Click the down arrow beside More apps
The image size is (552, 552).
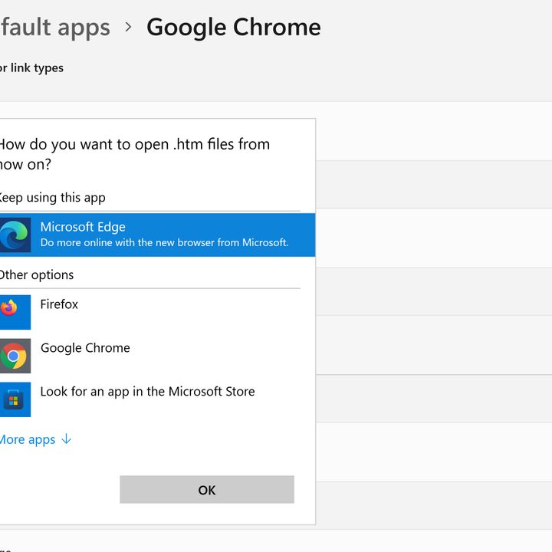tap(66, 439)
